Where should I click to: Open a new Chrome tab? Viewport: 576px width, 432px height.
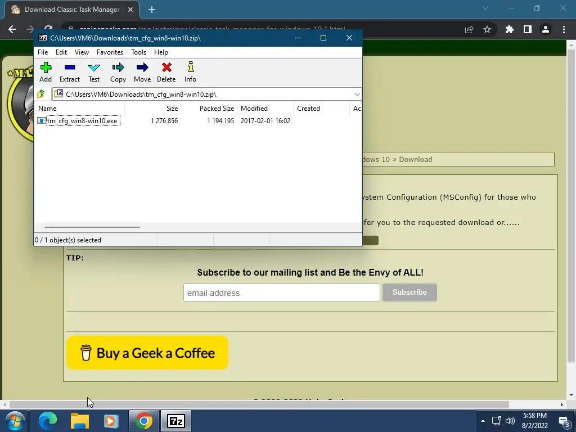(x=152, y=10)
